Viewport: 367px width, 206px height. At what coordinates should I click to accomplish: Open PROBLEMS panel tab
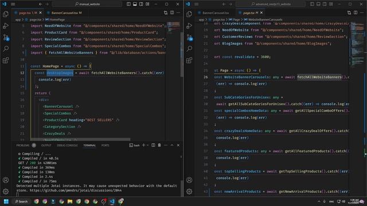point(23,145)
